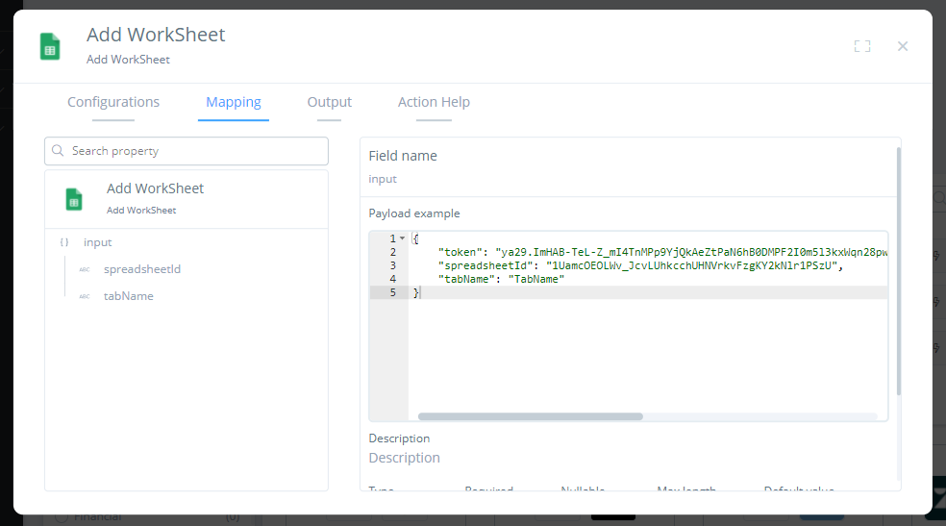
Task: Click line number 2 in the gutter
Action: pos(393,252)
